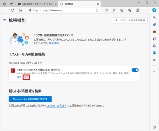Expand the extensions page hamburger menu
The width and height of the screenshot is (159, 131).
[x=5, y=20]
